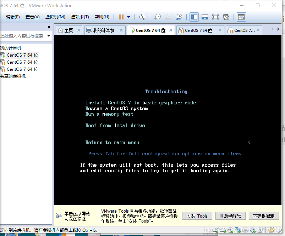The image size is (285, 236).
Task: Switch to the truncated CentOS 7... tab
Action: 245,30
